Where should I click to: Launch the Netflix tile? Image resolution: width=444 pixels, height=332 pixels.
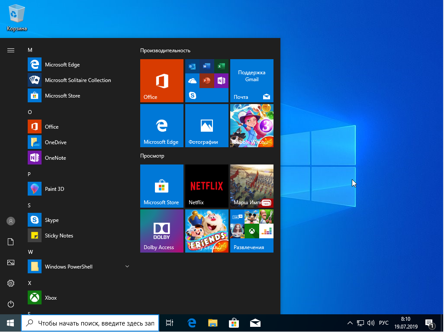point(207,186)
